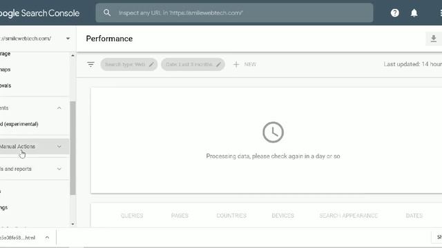The width and height of the screenshot is (442, 248).
Task: Click the Last updated text
Action: click(413, 64)
